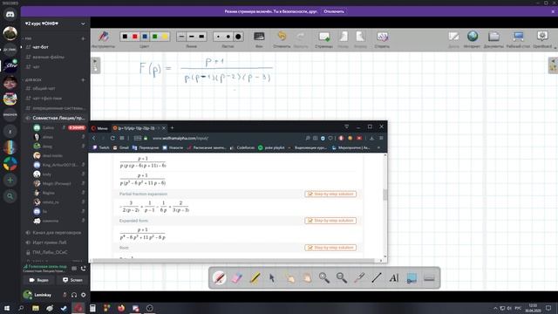The image size is (558, 314).
Task: Select the line drawing tool
Action: [x=377, y=277]
